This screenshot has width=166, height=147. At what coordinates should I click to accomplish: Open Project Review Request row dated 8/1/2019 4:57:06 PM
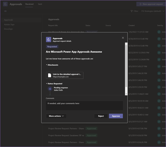coord(66,129)
